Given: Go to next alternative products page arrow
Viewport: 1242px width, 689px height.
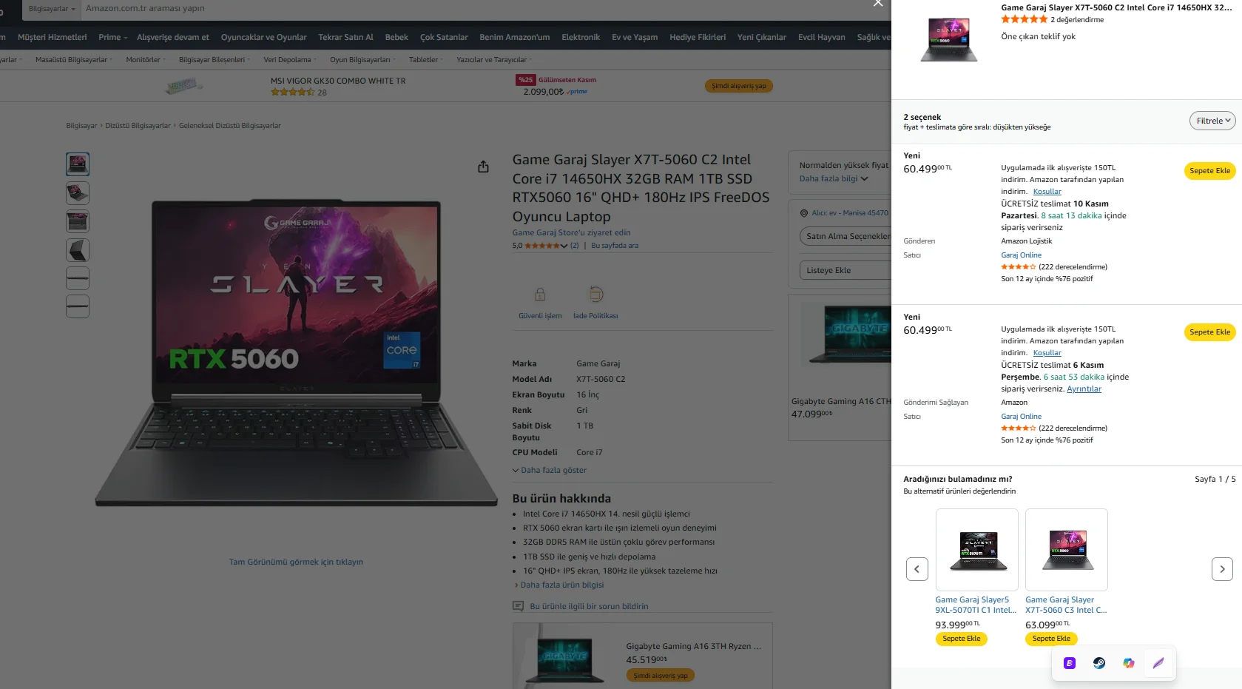Looking at the screenshot, I should tap(1222, 569).
